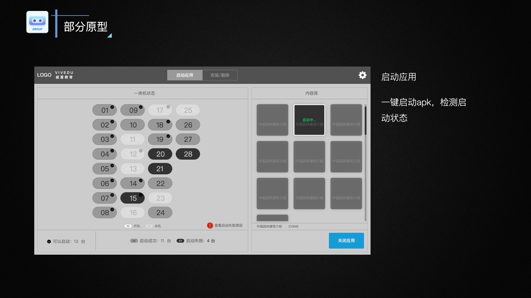This screenshot has width=531, height=298.
Task: Select the first content library thumbnail
Action: pyautogui.click(x=272, y=120)
